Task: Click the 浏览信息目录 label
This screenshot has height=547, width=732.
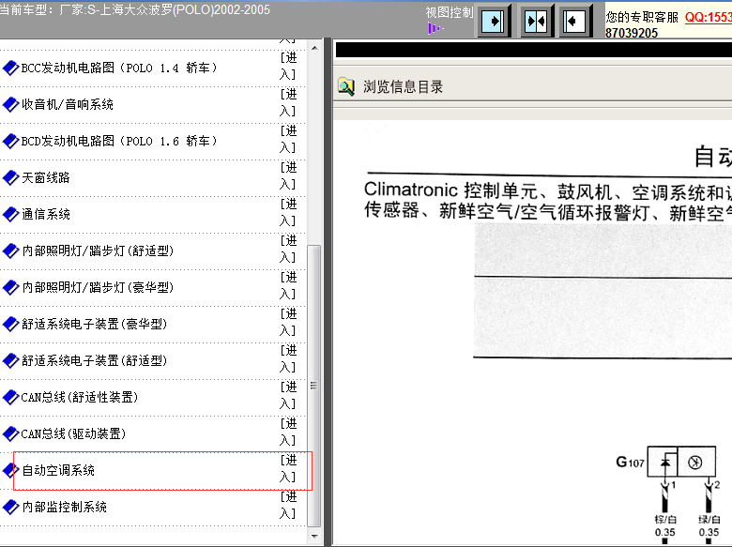Action: click(x=403, y=87)
